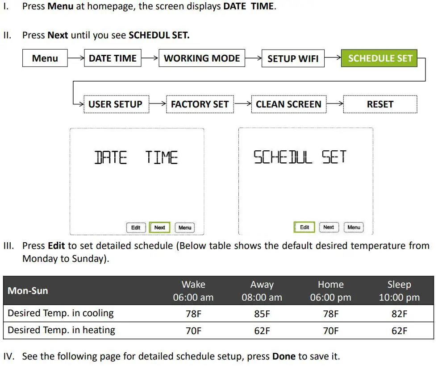
Task: Click the Mon-Sun table header
Action: 28,290
